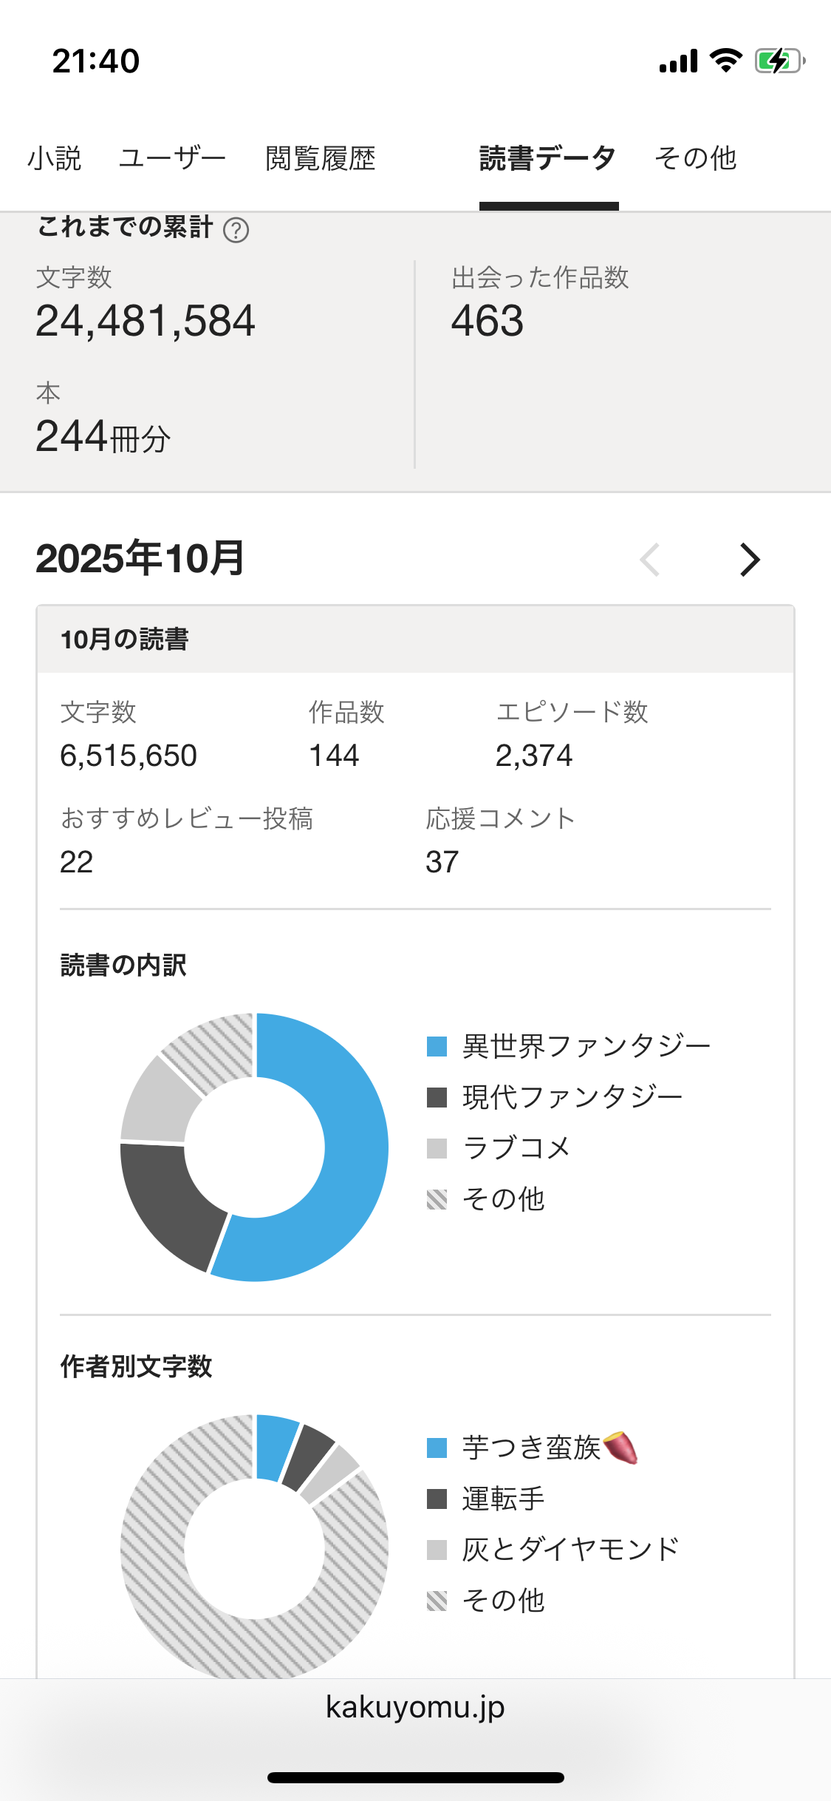Tap the battery charging icon
831x1801 pixels.
tap(779, 61)
